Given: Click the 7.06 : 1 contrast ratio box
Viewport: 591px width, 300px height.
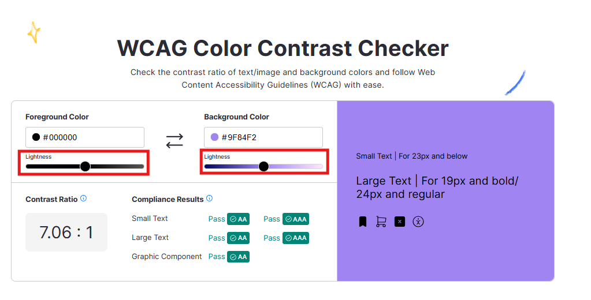Looking at the screenshot, I should pyautogui.click(x=66, y=232).
